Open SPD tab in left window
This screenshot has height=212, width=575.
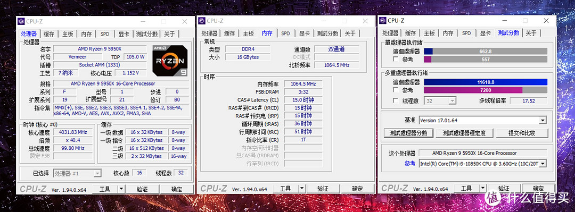105,34
